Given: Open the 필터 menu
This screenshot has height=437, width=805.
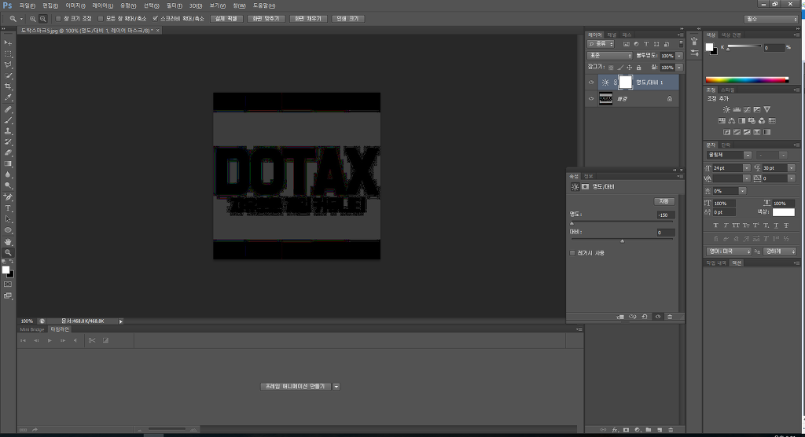Looking at the screenshot, I should click(174, 6).
